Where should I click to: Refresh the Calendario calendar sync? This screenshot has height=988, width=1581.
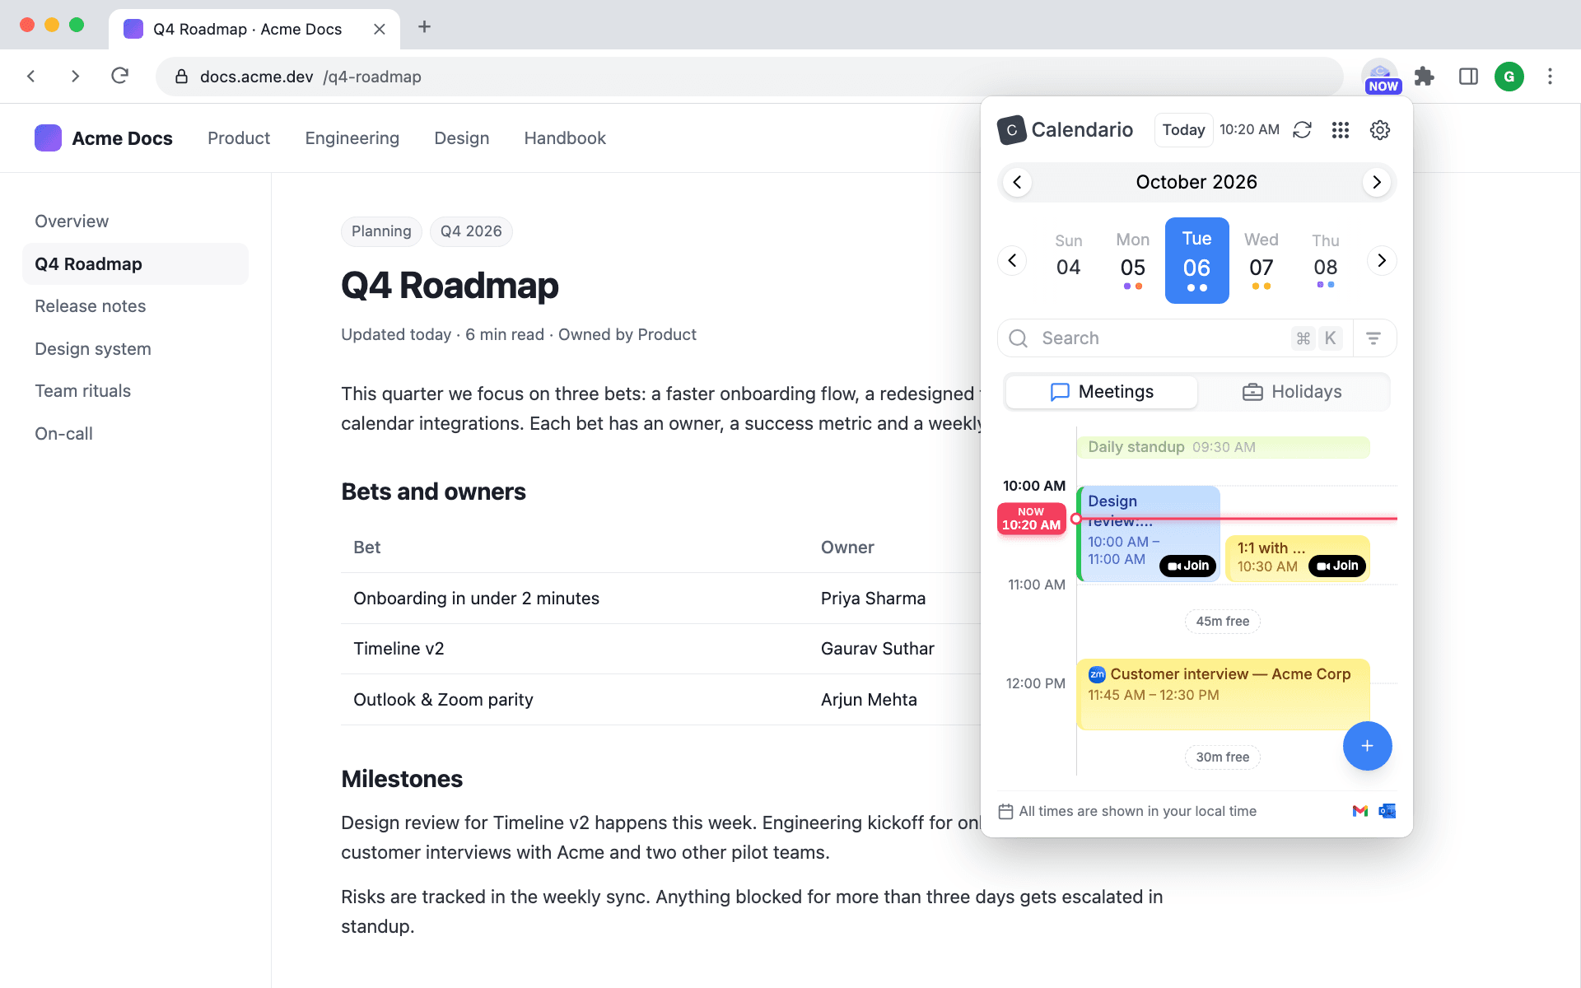tap(1302, 130)
